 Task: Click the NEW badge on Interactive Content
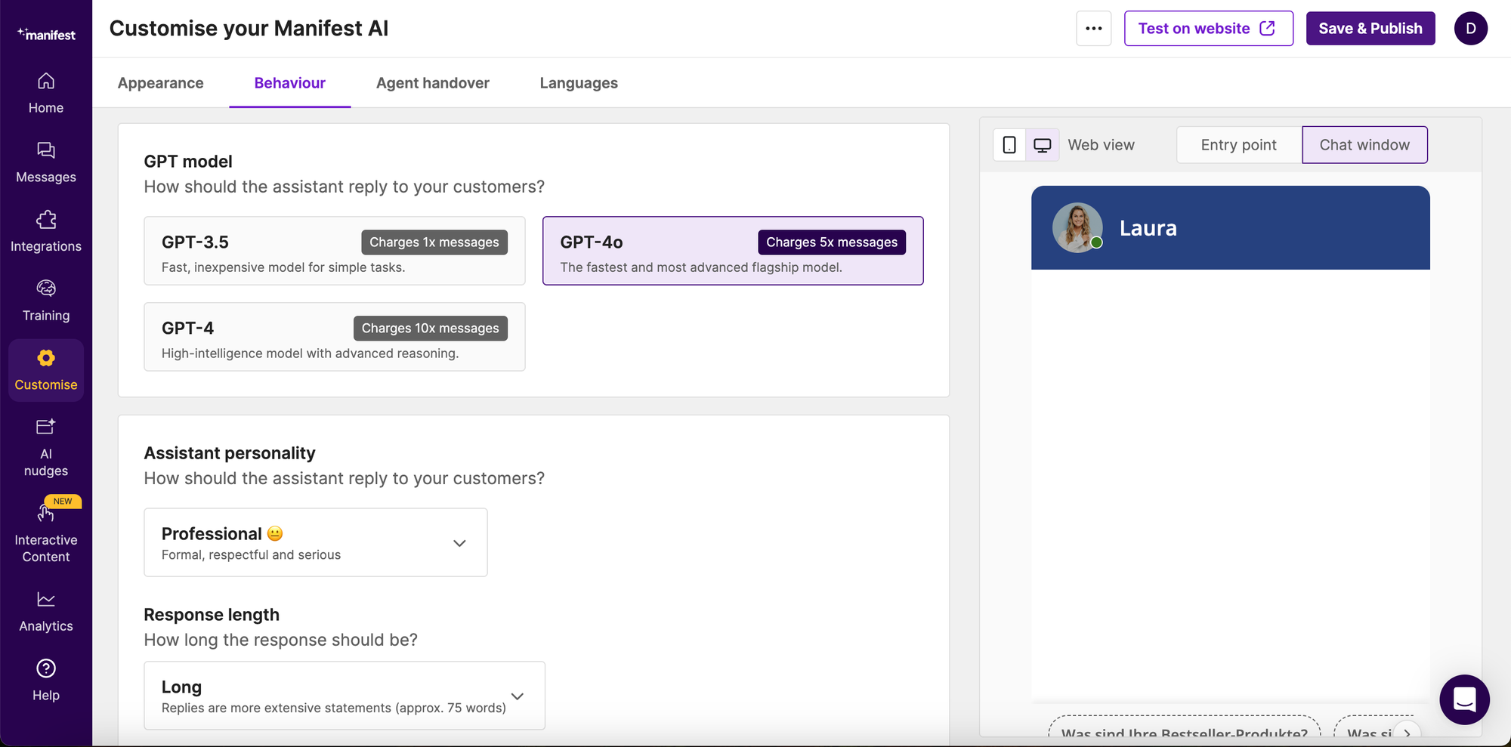click(63, 502)
